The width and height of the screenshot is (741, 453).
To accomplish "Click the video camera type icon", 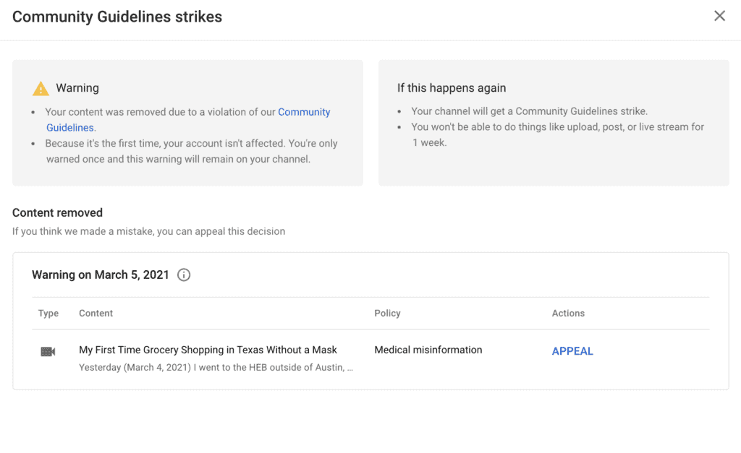I will [48, 351].
